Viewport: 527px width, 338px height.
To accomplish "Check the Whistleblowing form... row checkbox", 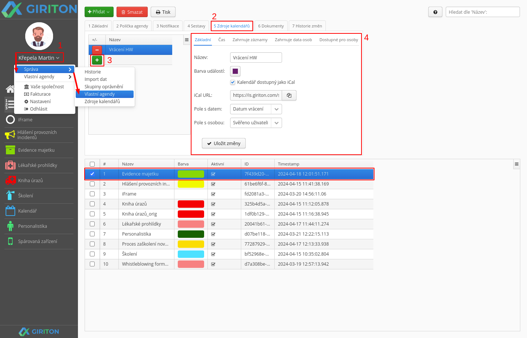I will (x=92, y=264).
